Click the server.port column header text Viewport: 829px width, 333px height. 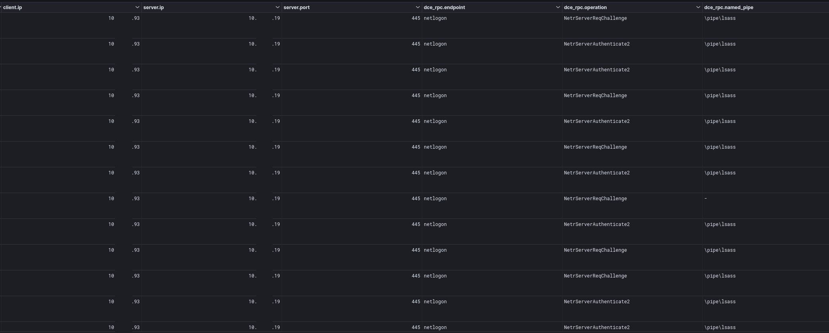(296, 8)
